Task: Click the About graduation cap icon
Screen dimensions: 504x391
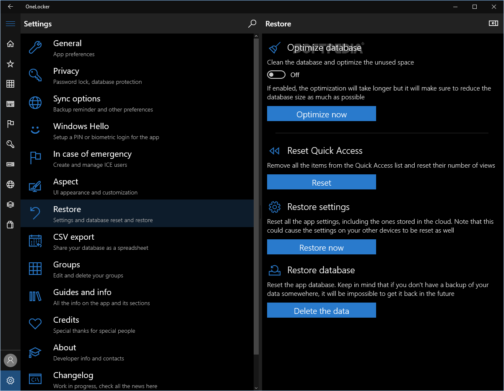Action: pos(35,352)
